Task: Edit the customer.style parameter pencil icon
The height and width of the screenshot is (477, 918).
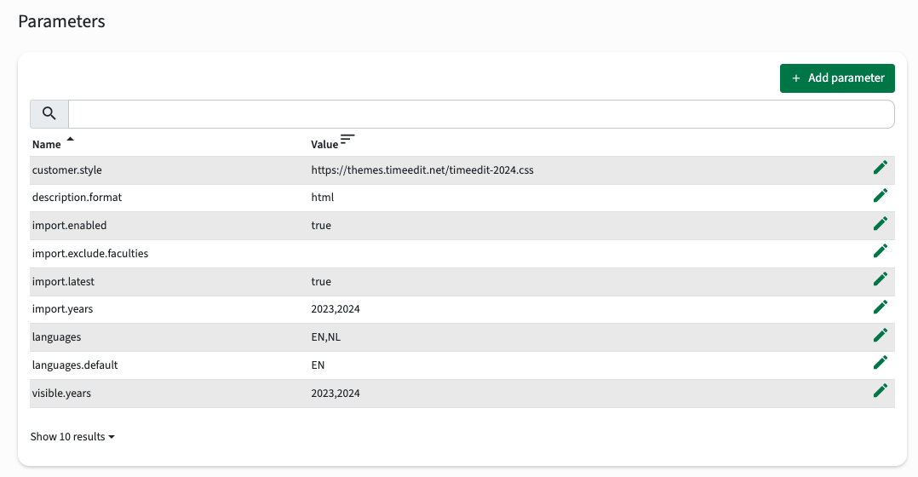Action: coord(880,168)
